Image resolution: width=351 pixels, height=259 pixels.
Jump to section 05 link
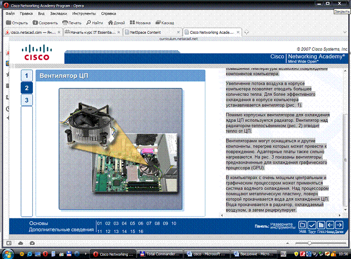click(x=133, y=223)
